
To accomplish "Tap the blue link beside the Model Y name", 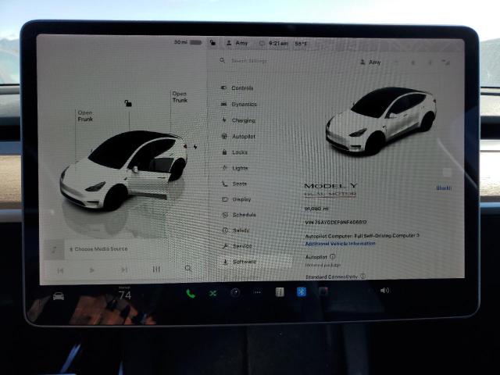I will tap(444, 187).
